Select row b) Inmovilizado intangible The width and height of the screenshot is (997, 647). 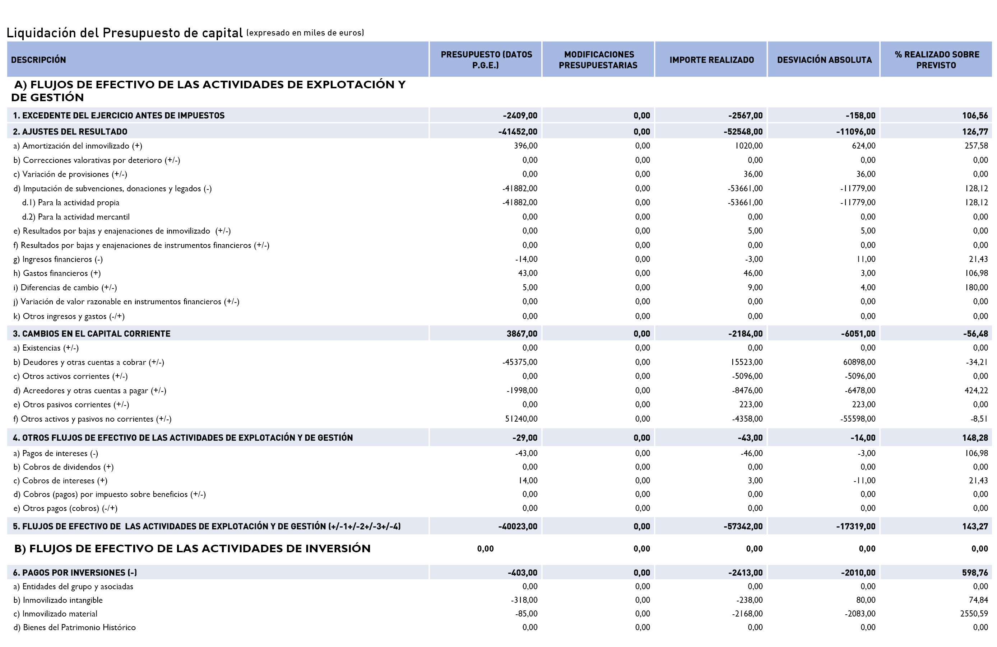499,600
